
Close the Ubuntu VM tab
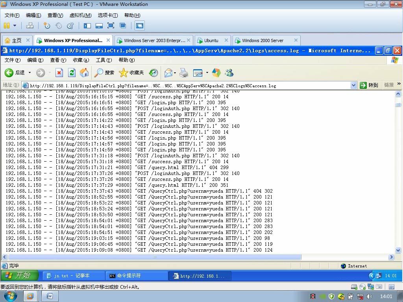tap(226, 40)
